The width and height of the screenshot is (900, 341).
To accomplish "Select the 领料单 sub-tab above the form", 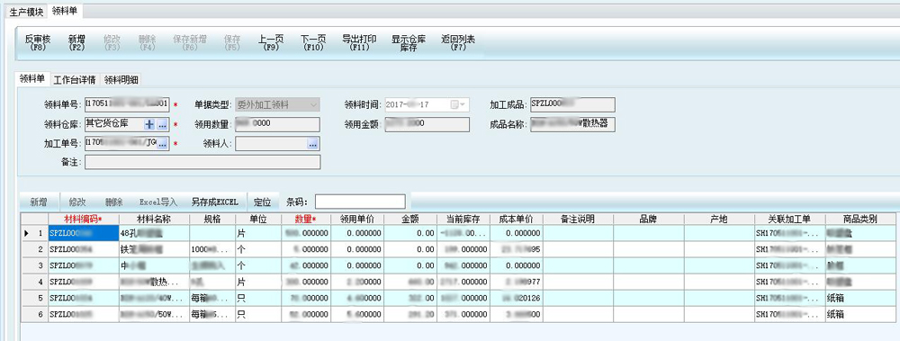I will tap(31, 79).
